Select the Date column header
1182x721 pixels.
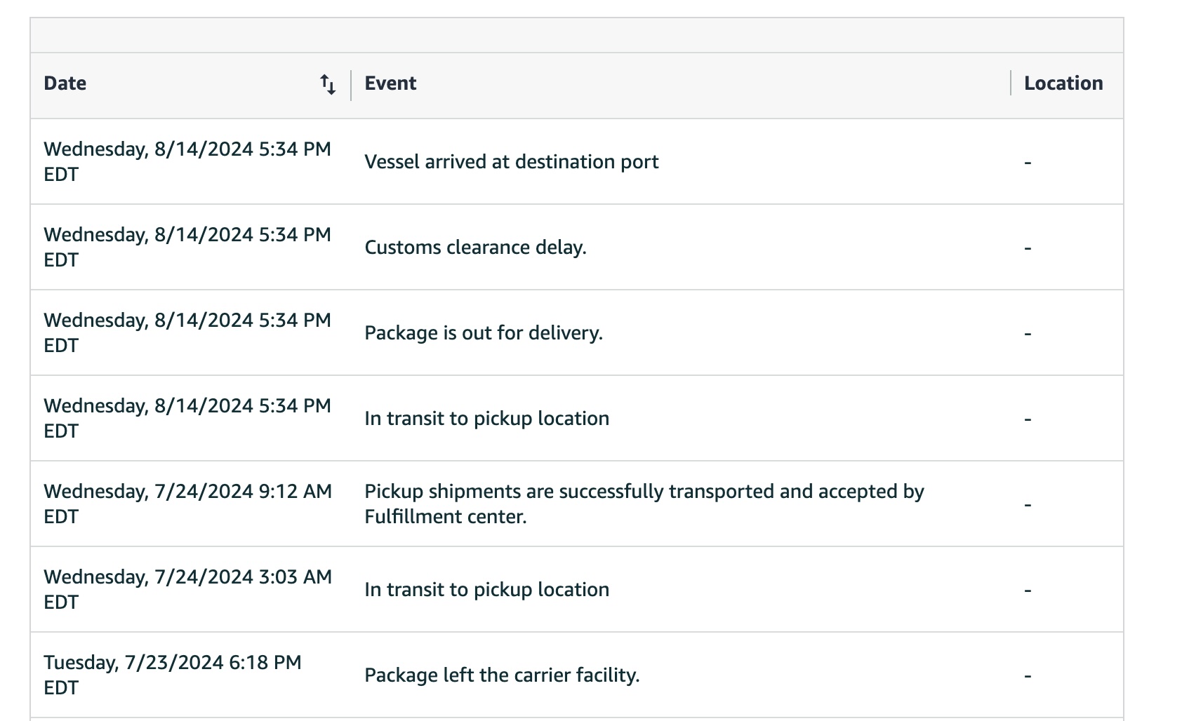(65, 83)
